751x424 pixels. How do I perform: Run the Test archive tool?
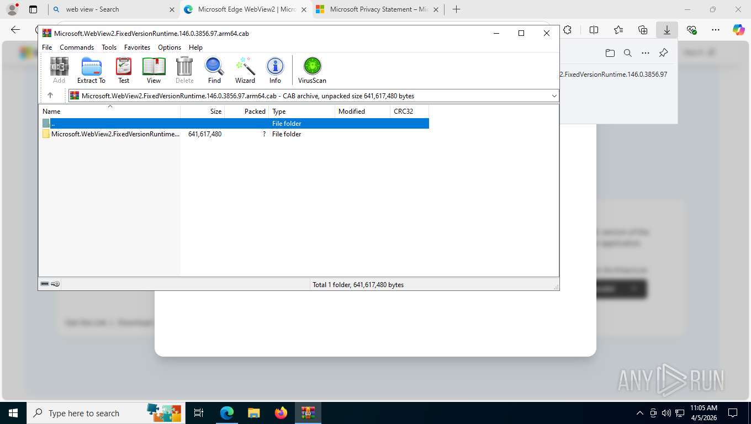124,70
